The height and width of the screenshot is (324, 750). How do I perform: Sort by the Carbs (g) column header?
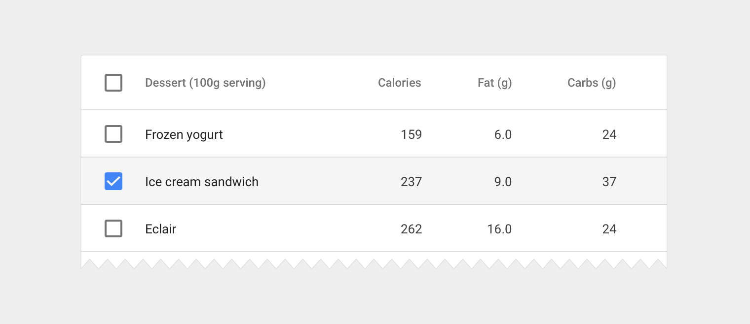tap(592, 83)
